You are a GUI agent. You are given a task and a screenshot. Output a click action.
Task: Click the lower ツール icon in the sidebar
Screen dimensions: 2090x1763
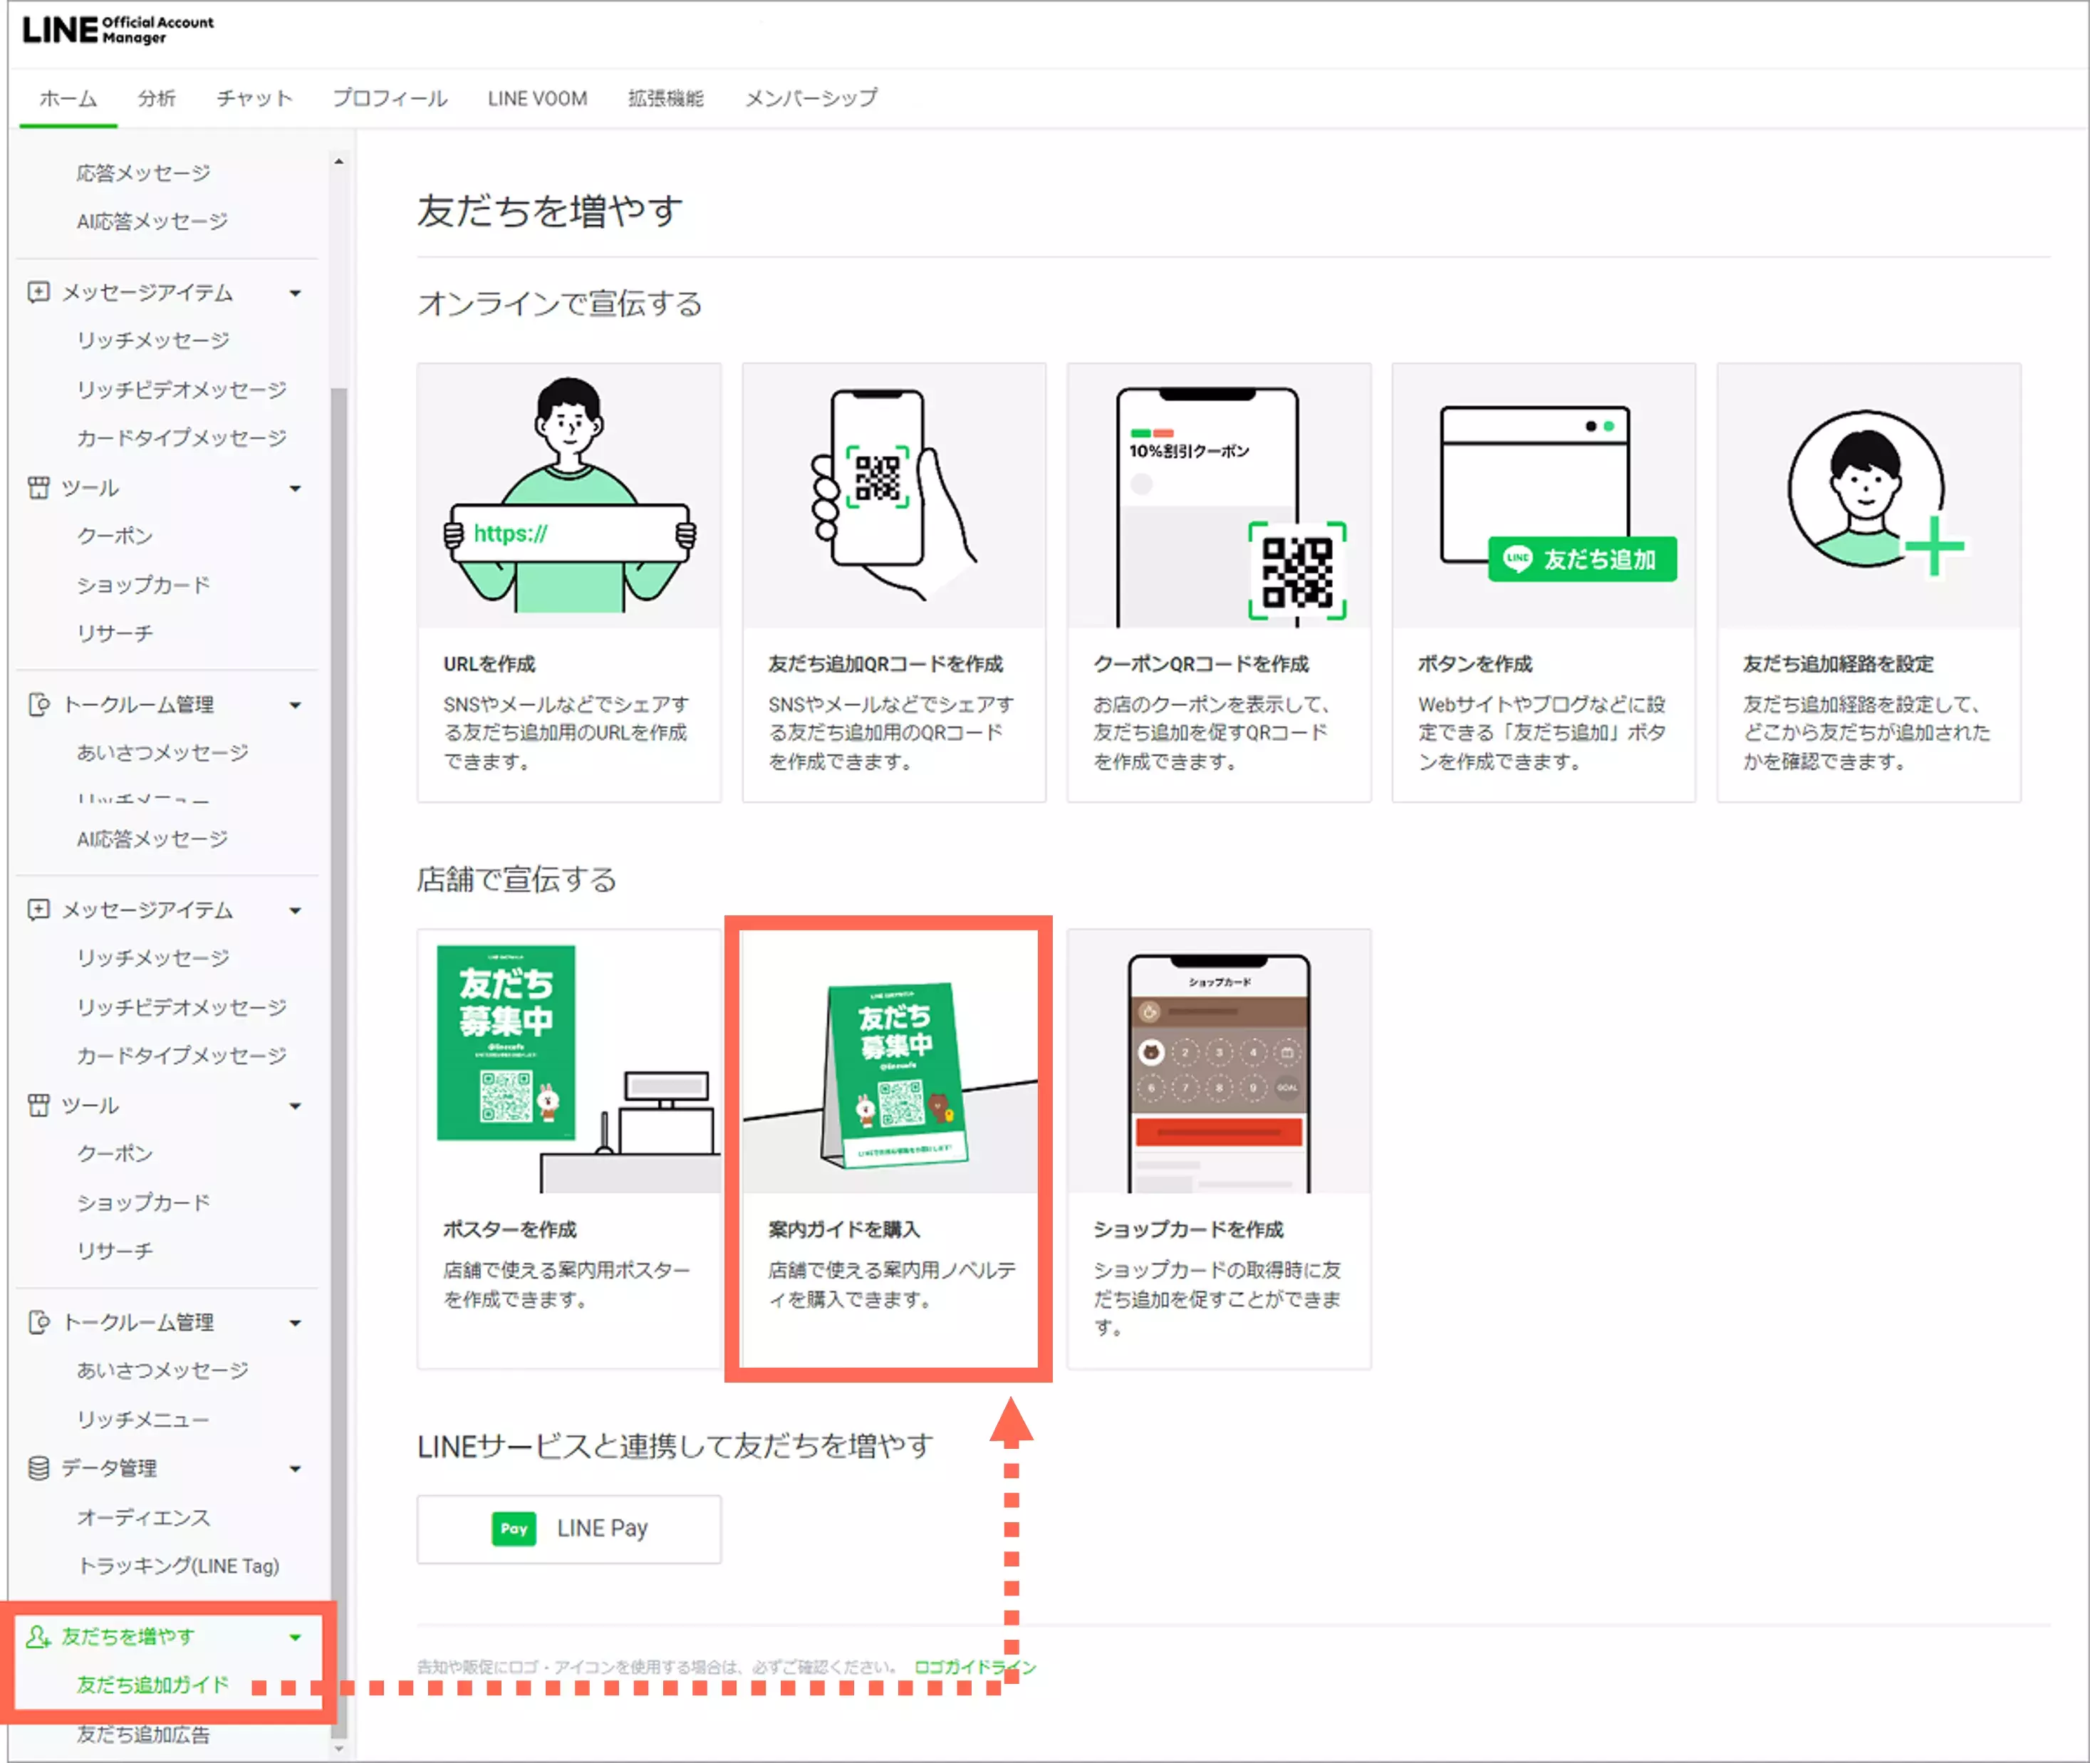click(x=39, y=1106)
